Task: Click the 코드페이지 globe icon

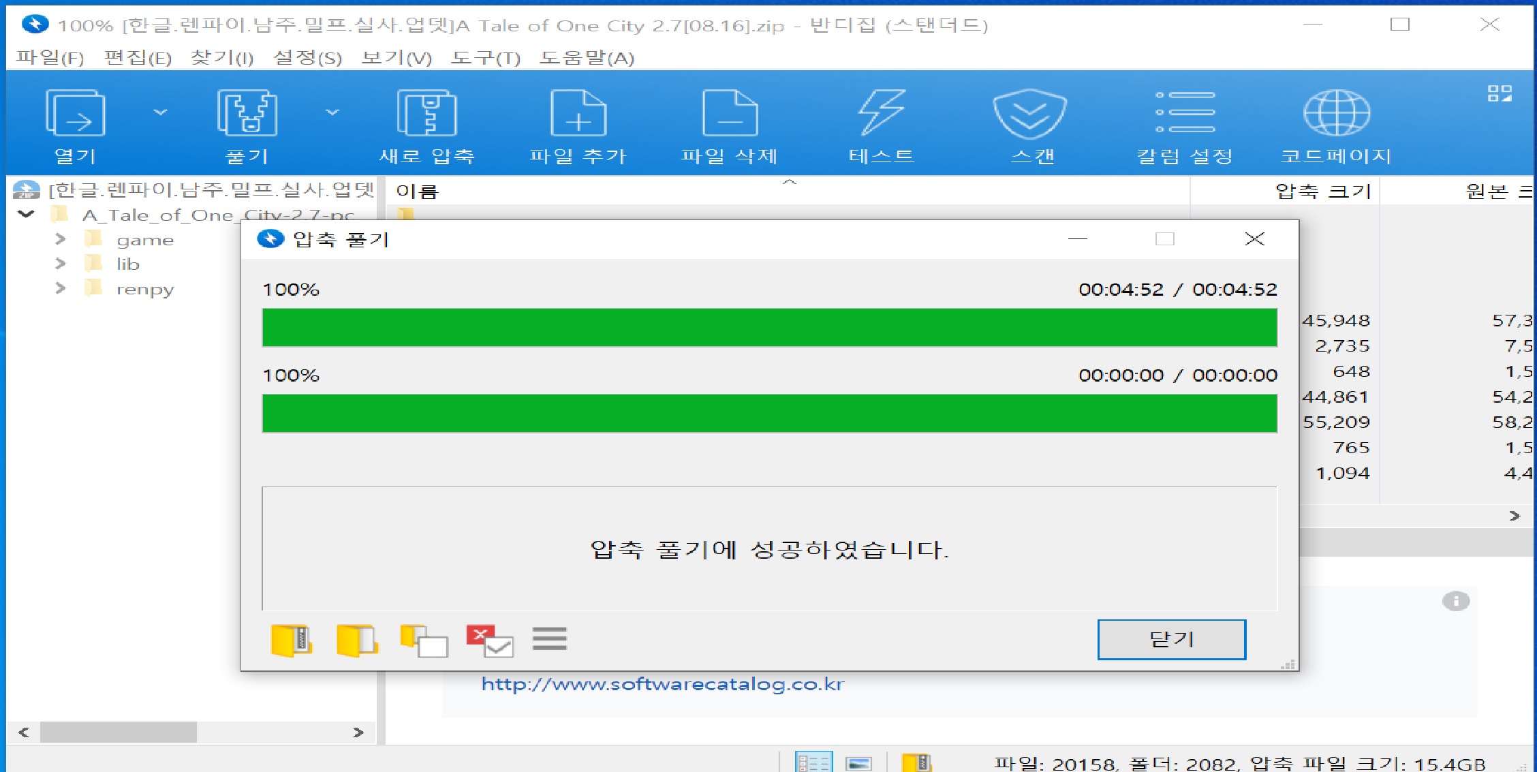Action: click(x=1336, y=113)
